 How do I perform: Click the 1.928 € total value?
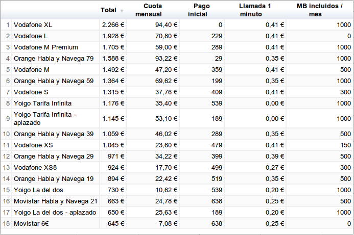(x=113, y=36)
